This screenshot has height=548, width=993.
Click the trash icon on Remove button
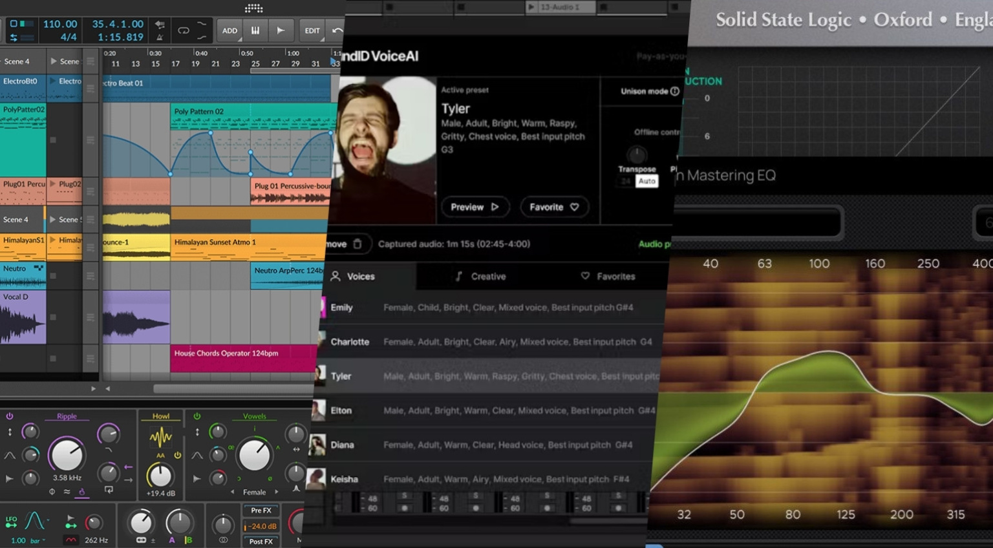pyautogui.click(x=358, y=244)
